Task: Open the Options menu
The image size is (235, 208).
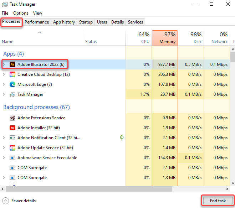Action: pyautogui.click(x=21, y=13)
